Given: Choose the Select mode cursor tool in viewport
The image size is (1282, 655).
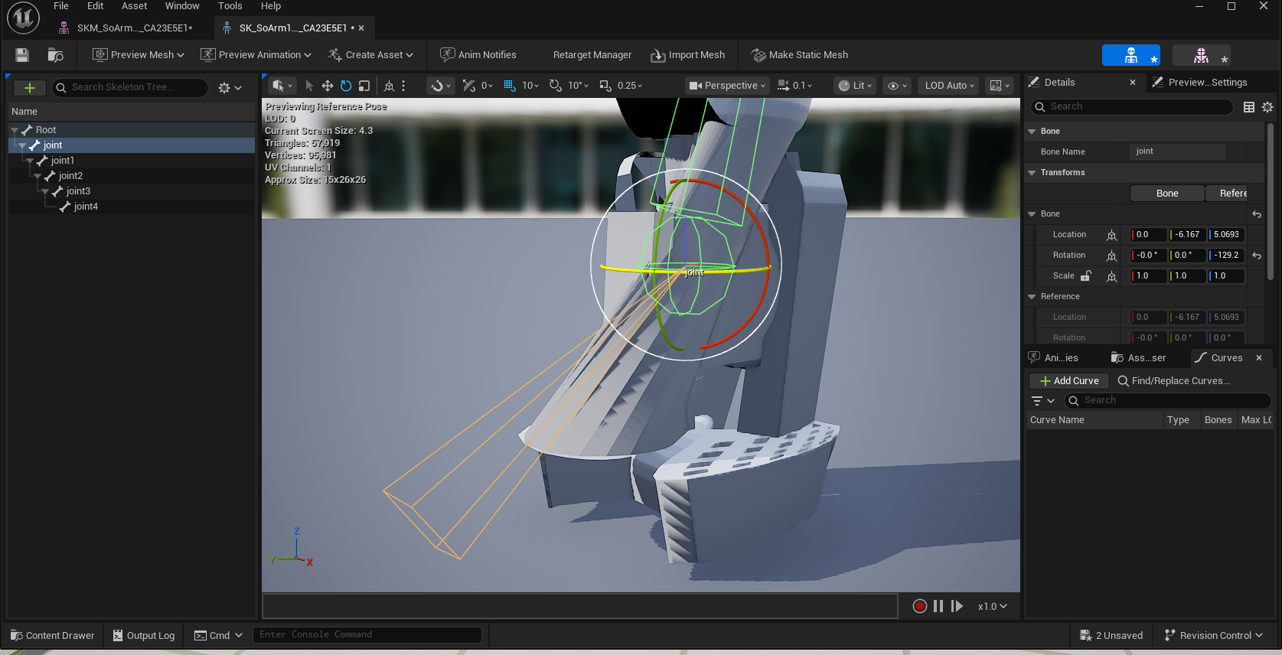Looking at the screenshot, I should click(309, 86).
